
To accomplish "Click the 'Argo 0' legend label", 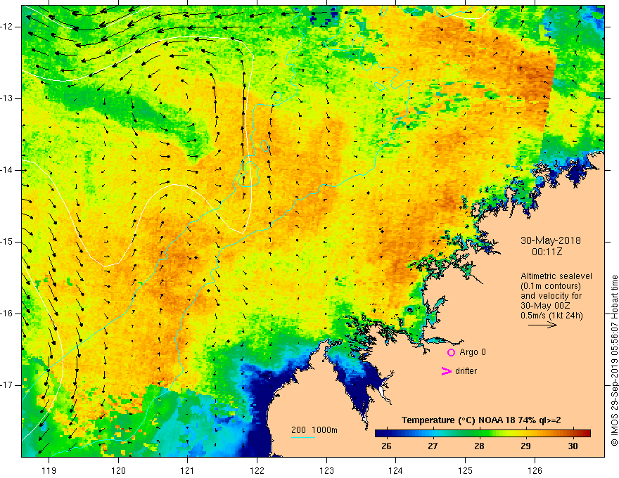I will [x=473, y=351].
